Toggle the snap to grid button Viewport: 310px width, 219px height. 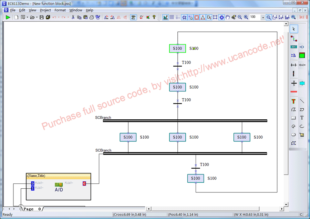point(184,17)
